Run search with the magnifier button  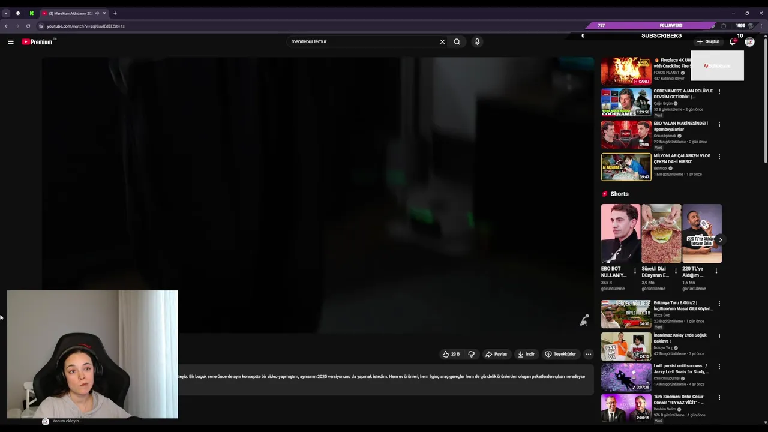pos(457,41)
